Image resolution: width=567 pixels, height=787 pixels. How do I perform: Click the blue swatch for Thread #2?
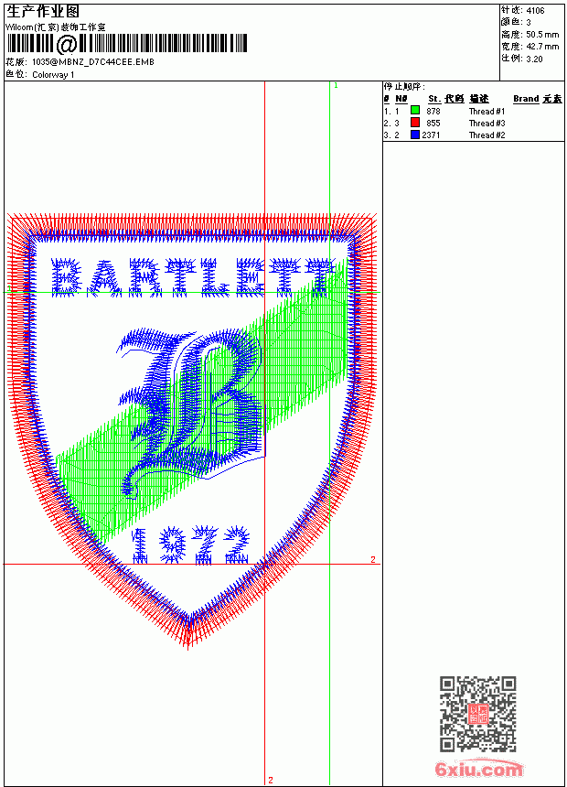point(415,135)
